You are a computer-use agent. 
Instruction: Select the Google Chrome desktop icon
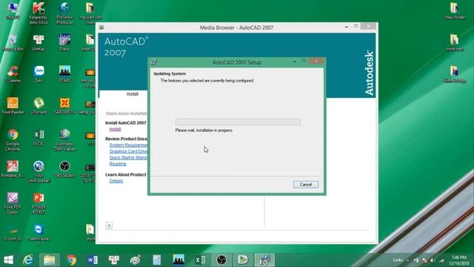pos(13,140)
